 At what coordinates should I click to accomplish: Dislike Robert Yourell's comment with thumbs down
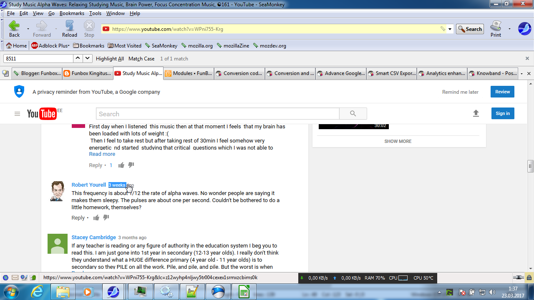[106, 217]
